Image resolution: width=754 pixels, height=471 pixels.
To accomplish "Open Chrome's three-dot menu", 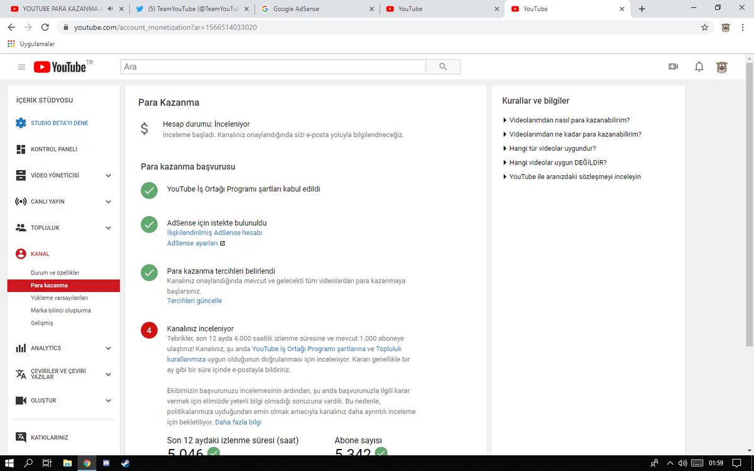I will [743, 27].
